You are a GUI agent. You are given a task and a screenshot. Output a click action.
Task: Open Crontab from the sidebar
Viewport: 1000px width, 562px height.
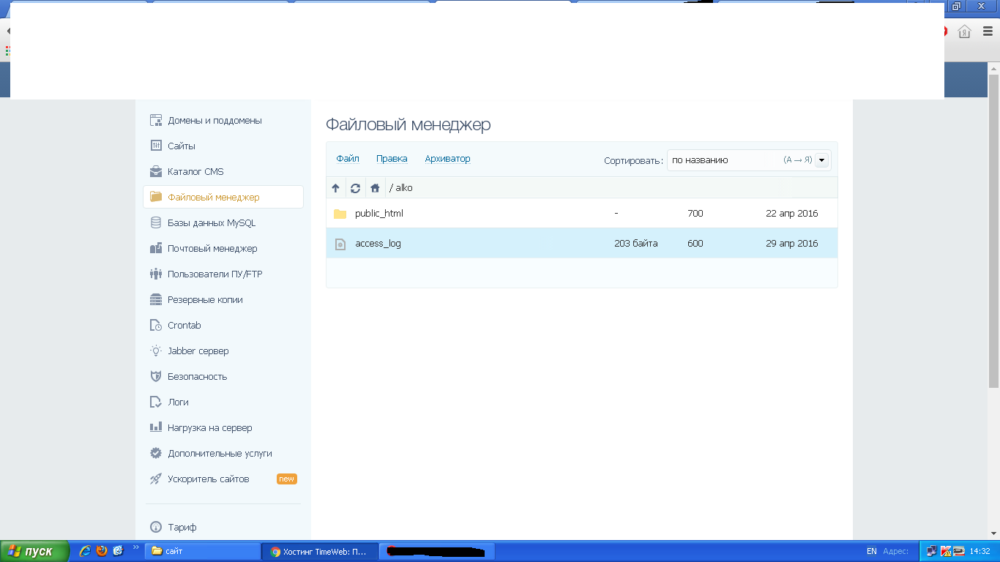pyautogui.click(x=184, y=326)
